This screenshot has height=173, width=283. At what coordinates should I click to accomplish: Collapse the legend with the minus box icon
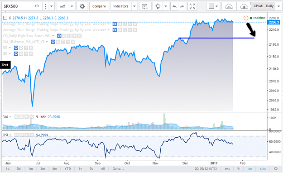click(x=5, y=18)
